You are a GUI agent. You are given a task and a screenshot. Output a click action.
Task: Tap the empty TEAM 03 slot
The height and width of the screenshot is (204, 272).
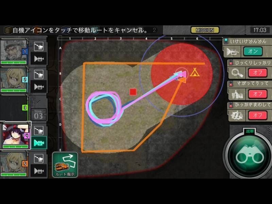pos(38,114)
